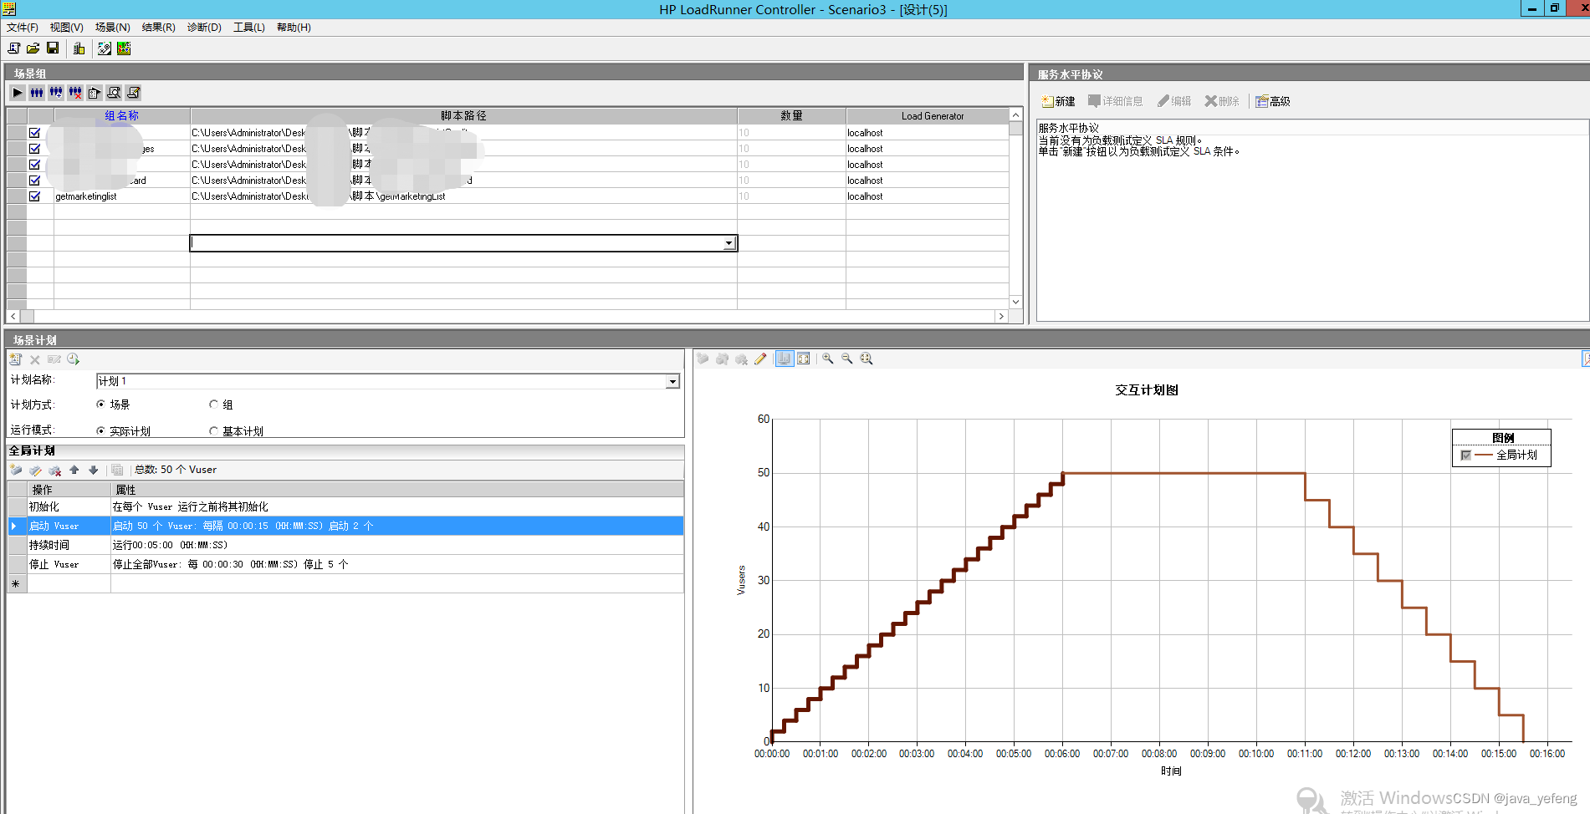Image resolution: width=1590 pixels, height=814 pixels.
Task: Click the zoom reset magnifier icon
Action: 867,359
